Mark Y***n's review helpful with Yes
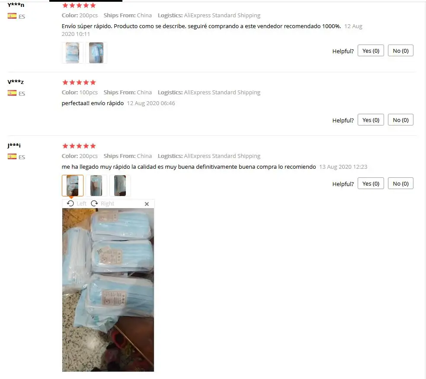426x379 pixels. [x=371, y=51]
